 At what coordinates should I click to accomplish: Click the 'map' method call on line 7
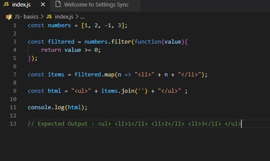point(109,75)
